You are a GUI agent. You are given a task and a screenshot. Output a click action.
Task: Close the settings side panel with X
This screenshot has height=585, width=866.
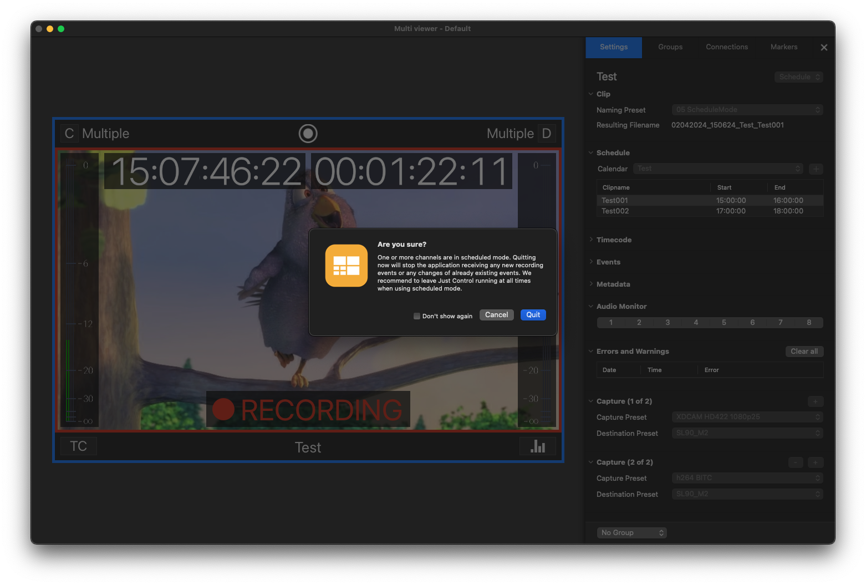[824, 48]
